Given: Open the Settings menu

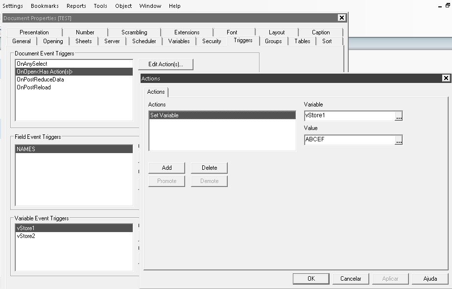Looking at the screenshot, I should (12, 6).
